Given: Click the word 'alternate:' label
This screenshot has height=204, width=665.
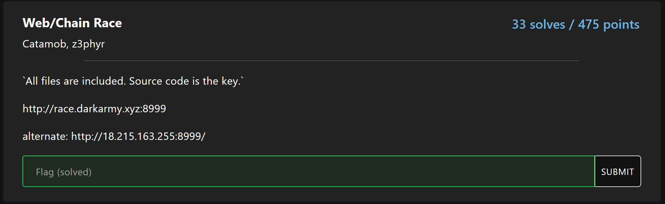Looking at the screenshot, I should [x=45, y=136].
